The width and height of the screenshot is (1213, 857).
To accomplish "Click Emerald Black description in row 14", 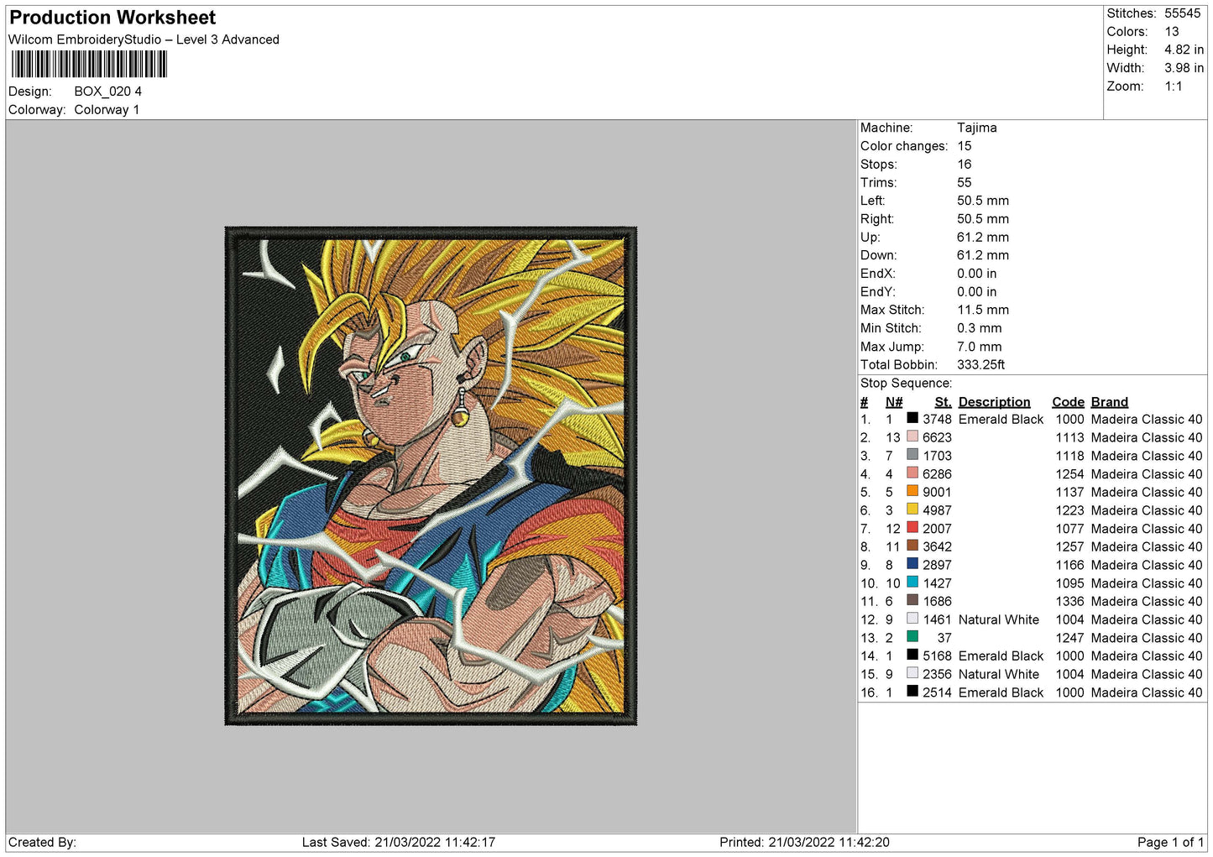I will 1001,656.
